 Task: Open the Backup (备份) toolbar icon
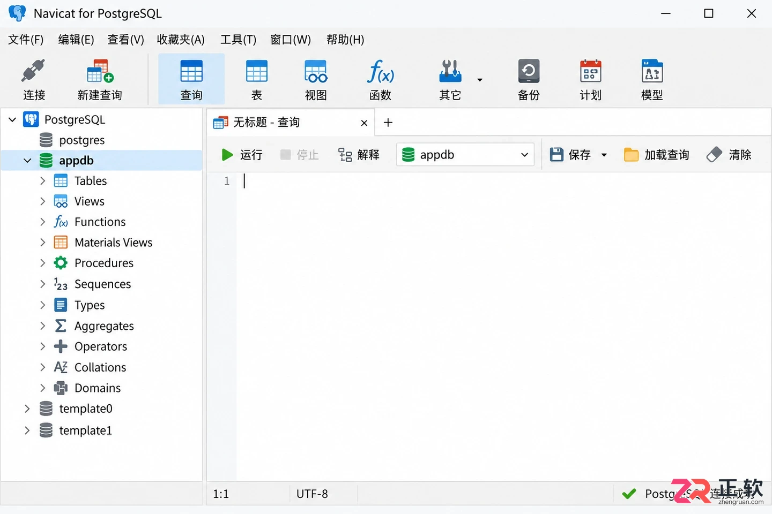click(x=529, y=80)
